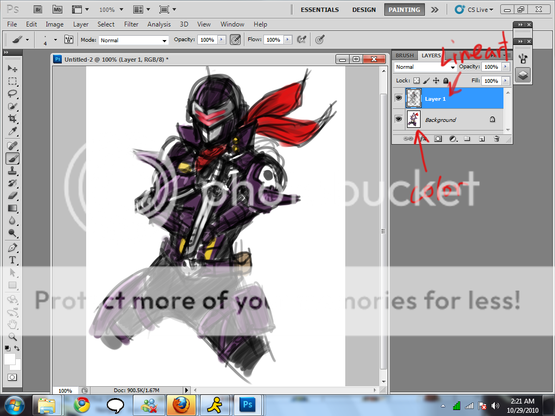The image size is (555, 416).
Task: Click the Background layer thumbnail
Action: point(414,119)
